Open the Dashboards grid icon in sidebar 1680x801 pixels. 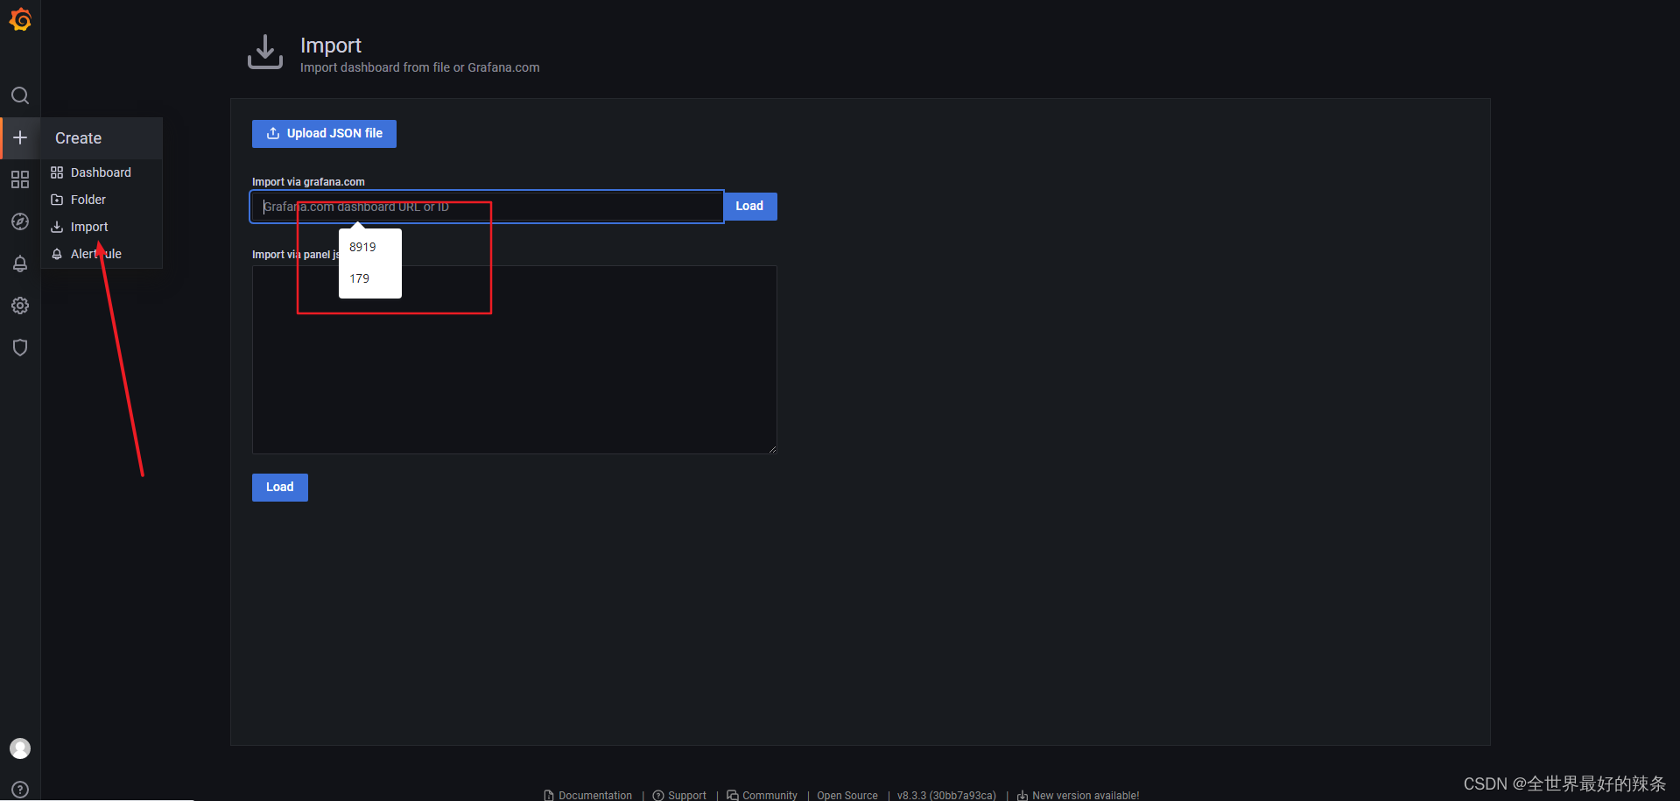click(x=20, y=179)
